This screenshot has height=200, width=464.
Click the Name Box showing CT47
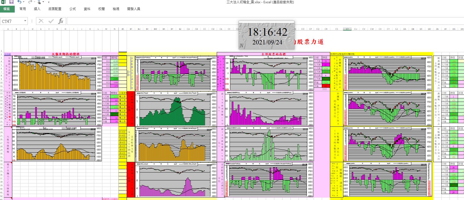pyautogui.click(x=12, y=21)
